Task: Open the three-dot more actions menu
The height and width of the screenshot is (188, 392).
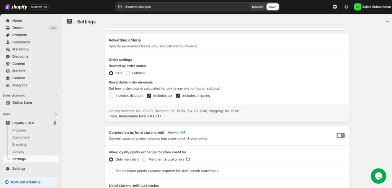Action: coord(387,22)
